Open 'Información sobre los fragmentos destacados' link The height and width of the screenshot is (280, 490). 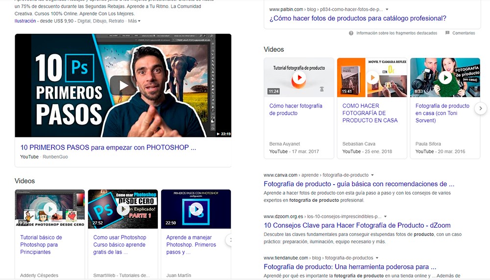396,33
